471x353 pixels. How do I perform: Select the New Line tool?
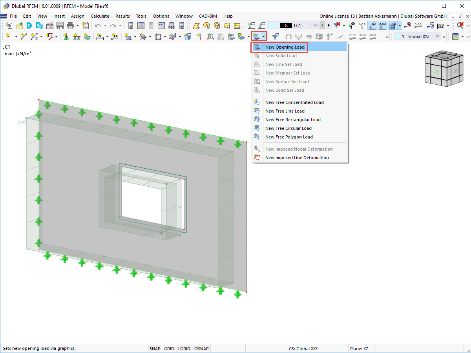pos(24,36)
